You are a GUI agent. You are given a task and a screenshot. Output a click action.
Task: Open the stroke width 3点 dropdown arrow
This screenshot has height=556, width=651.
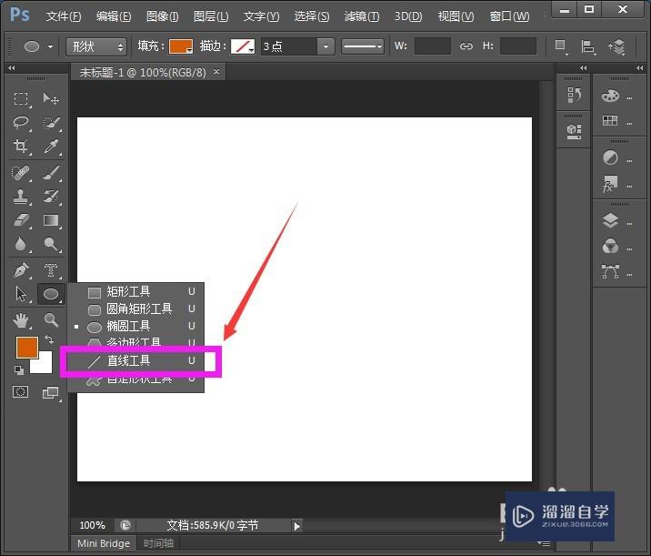click(325, 46)
